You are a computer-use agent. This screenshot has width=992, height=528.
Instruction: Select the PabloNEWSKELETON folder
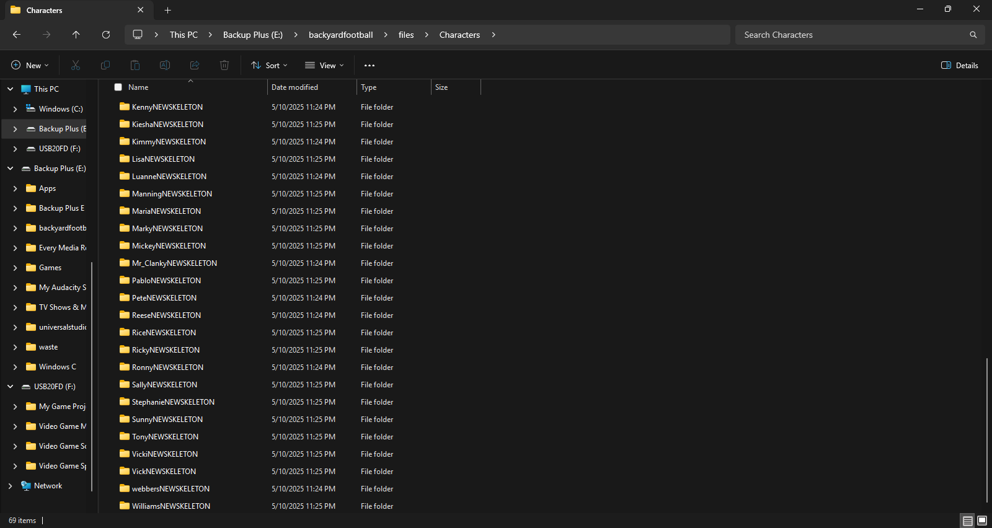coord(166,280)
